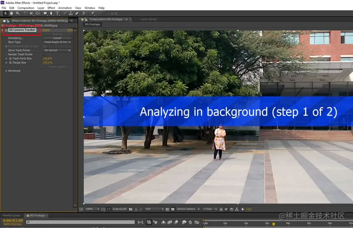The width and height of the screenshot is (353, 228).
Task: Click the Reset link for 3D Camera Tracker
Action: (x=46, y=30)
